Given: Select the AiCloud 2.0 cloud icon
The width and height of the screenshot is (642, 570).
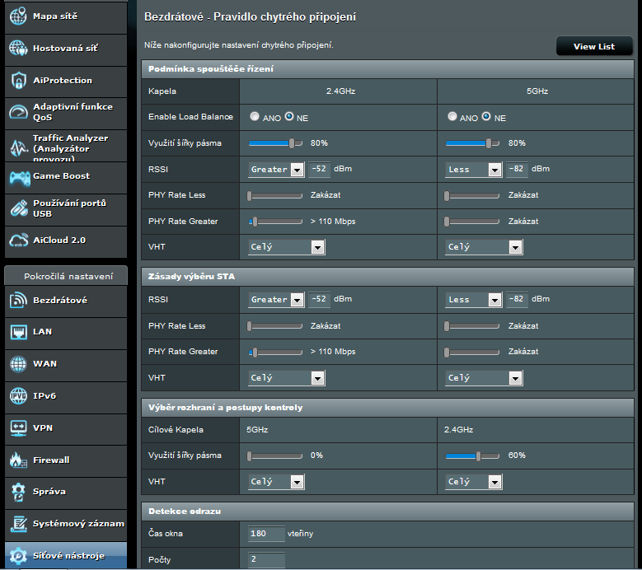Looking at the screenshot, I should (18, 241).
